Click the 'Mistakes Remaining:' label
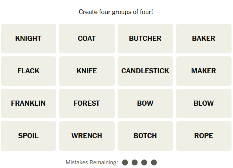Screen dimensions: 233x168 pos(92,162)
